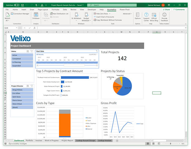
Task: Toggle the Active status slicer item
Action: coord(22,55)
